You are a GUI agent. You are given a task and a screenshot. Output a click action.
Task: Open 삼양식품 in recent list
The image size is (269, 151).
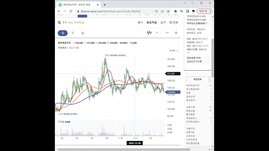click(191, 107)
